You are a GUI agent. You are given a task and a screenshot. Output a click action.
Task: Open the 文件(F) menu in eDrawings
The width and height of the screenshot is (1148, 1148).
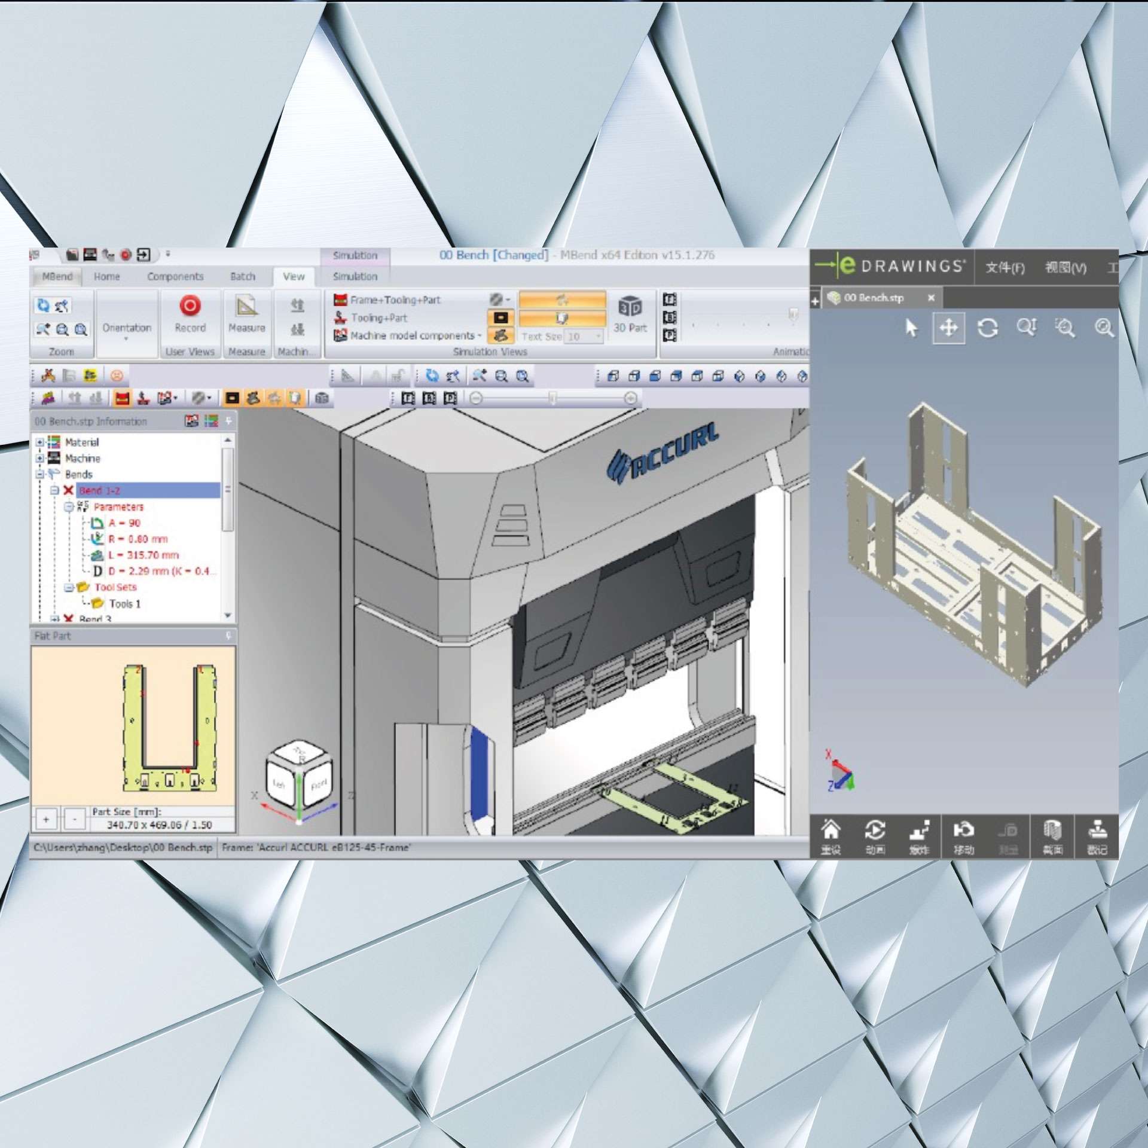click(x=1004, y=267)
